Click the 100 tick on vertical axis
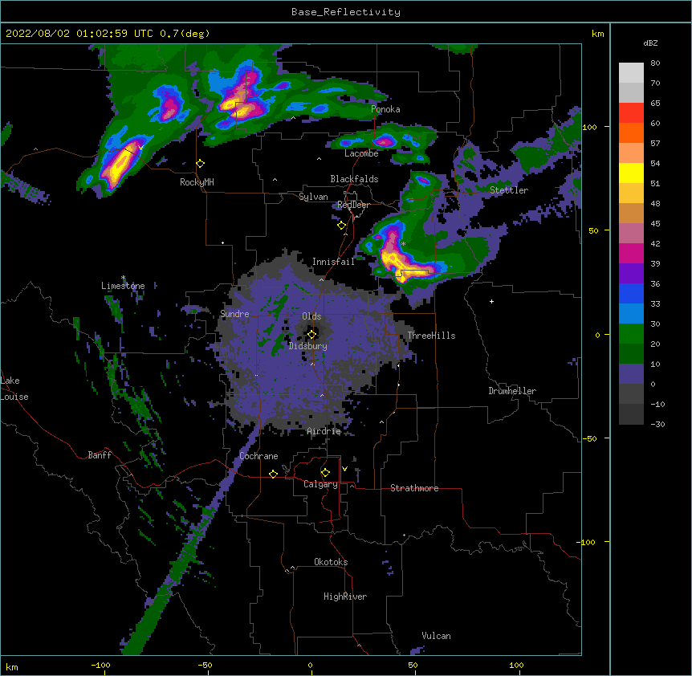The width and height of the screenshot is (692, 676). (589, 127)
